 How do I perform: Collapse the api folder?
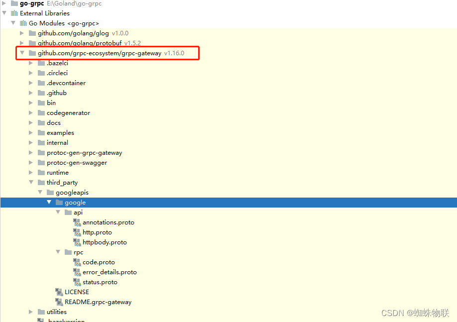pos(58,213)
